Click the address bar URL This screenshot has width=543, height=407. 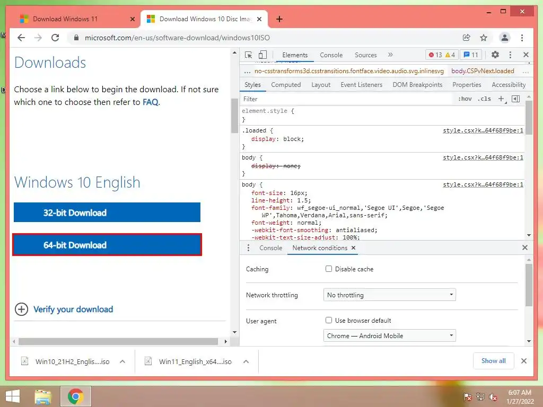(177, 38)
